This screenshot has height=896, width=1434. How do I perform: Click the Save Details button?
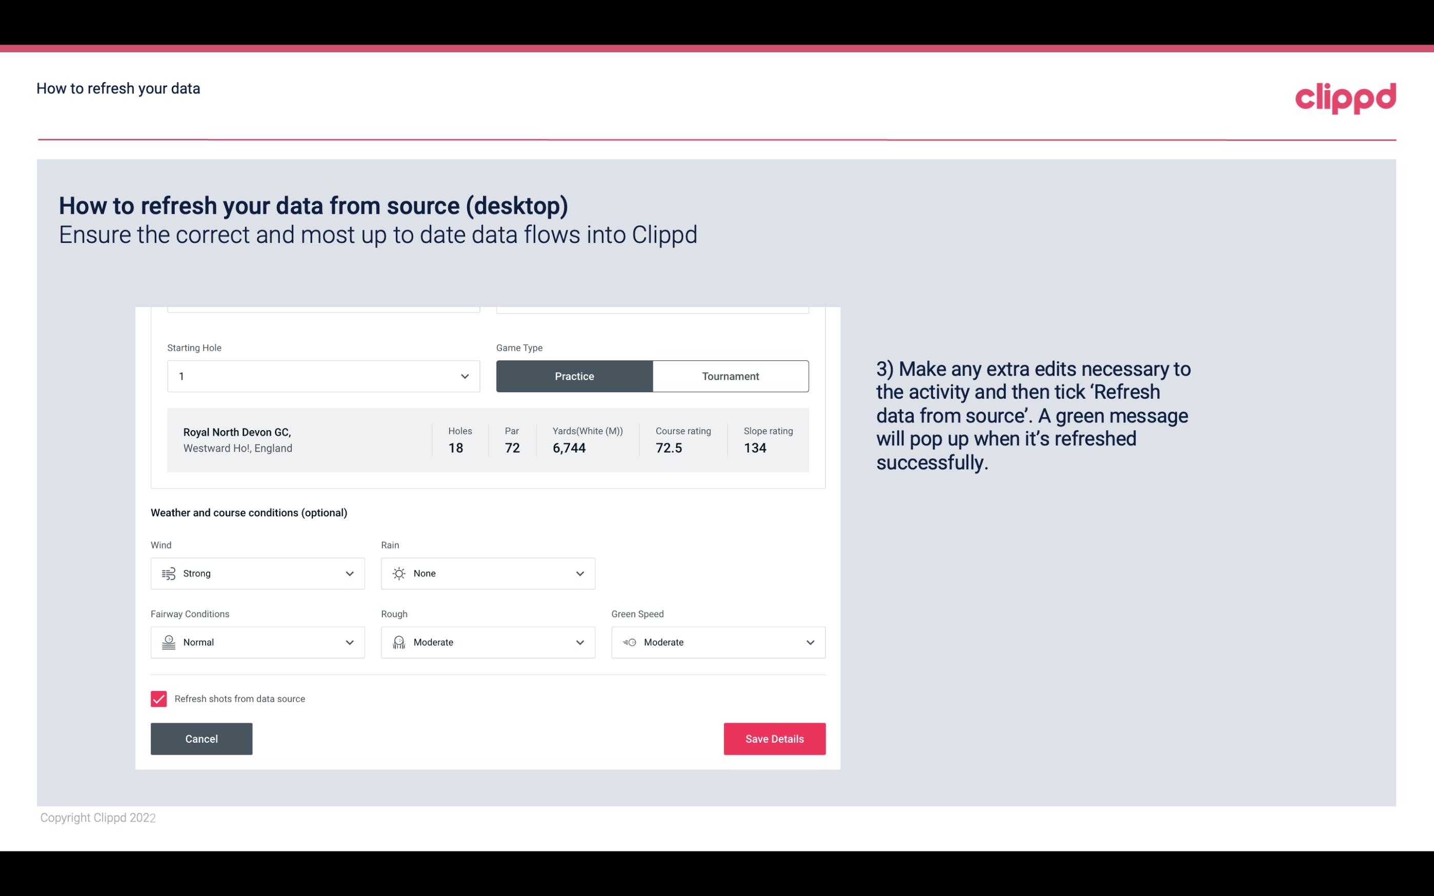774,738
